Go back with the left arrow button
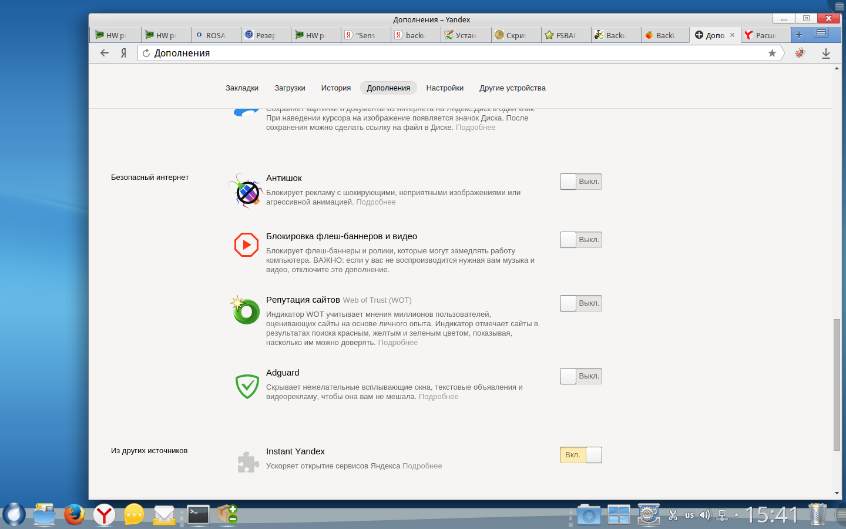The image size is (846, 529). pos(105,53)
